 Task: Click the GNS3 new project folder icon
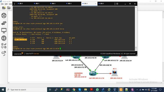point(4,8)
